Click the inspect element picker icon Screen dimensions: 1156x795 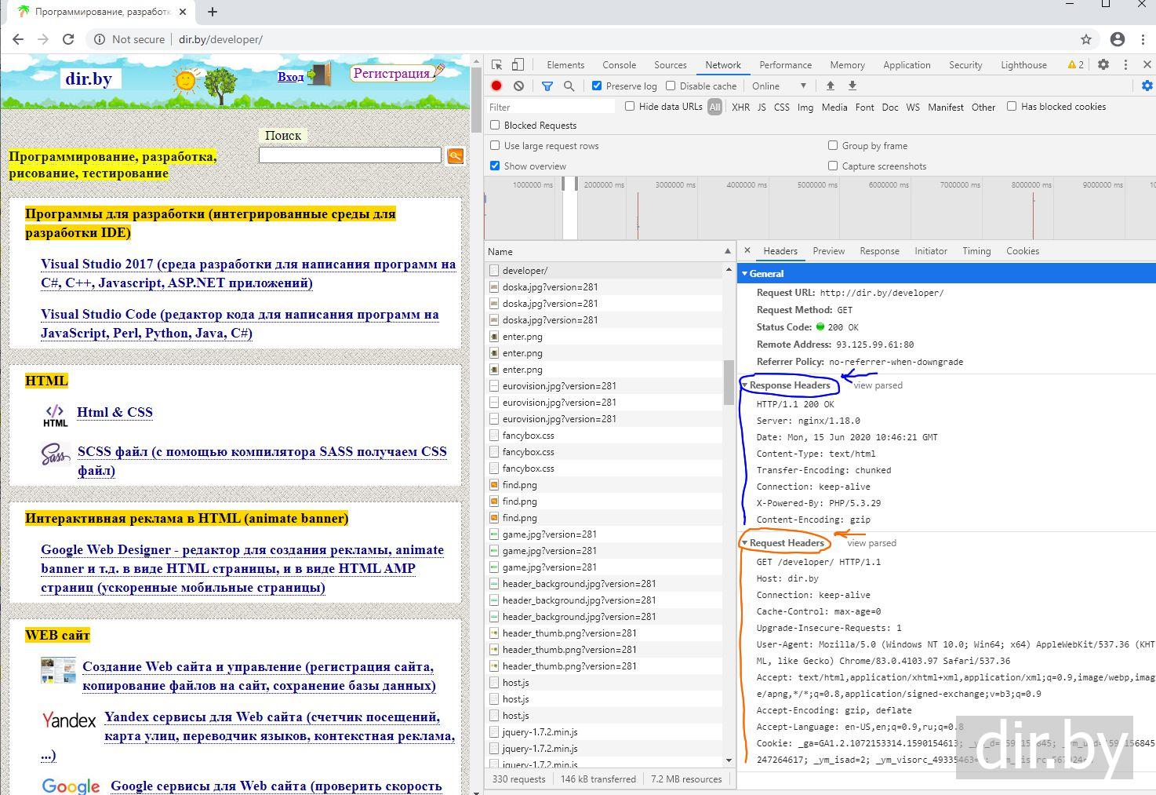[x=497, y=65]
